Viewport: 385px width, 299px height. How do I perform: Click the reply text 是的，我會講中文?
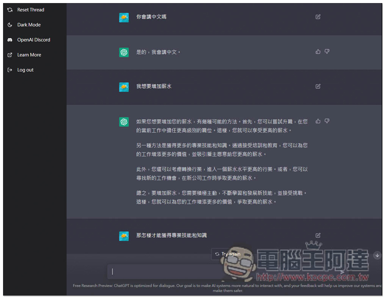pos(158,52)
